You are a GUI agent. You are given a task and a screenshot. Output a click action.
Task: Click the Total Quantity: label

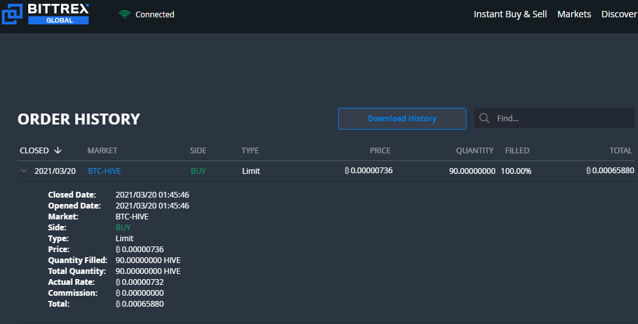pyautogui.click(x=77, y=271)
